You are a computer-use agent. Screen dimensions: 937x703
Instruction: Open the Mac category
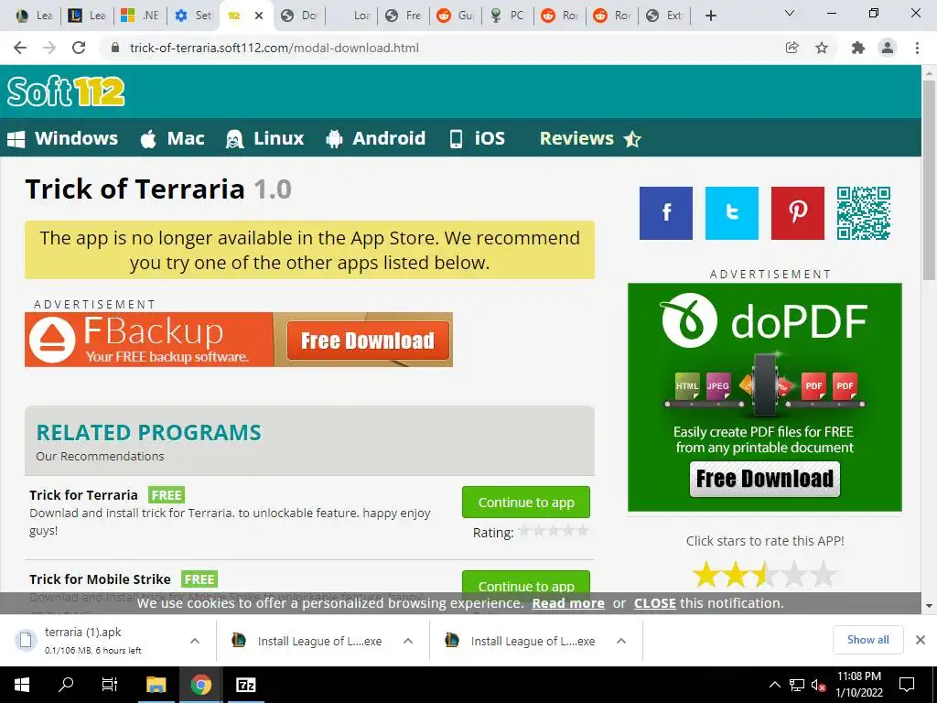point(173,139)
